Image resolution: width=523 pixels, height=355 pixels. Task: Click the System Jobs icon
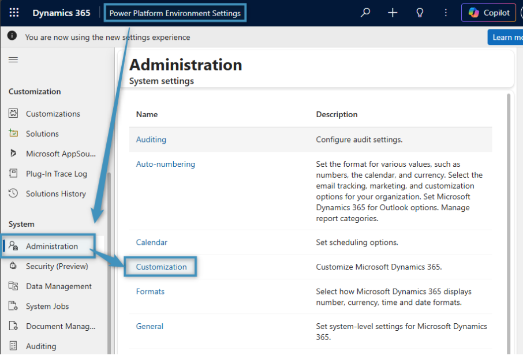[x=13, y=306]
